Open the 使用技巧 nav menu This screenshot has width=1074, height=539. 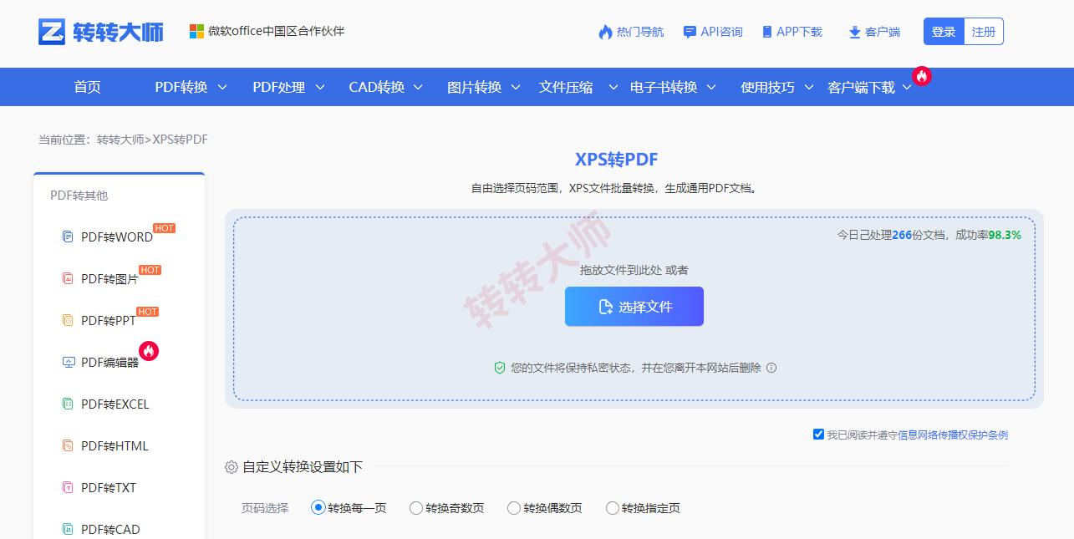[767, 87]
